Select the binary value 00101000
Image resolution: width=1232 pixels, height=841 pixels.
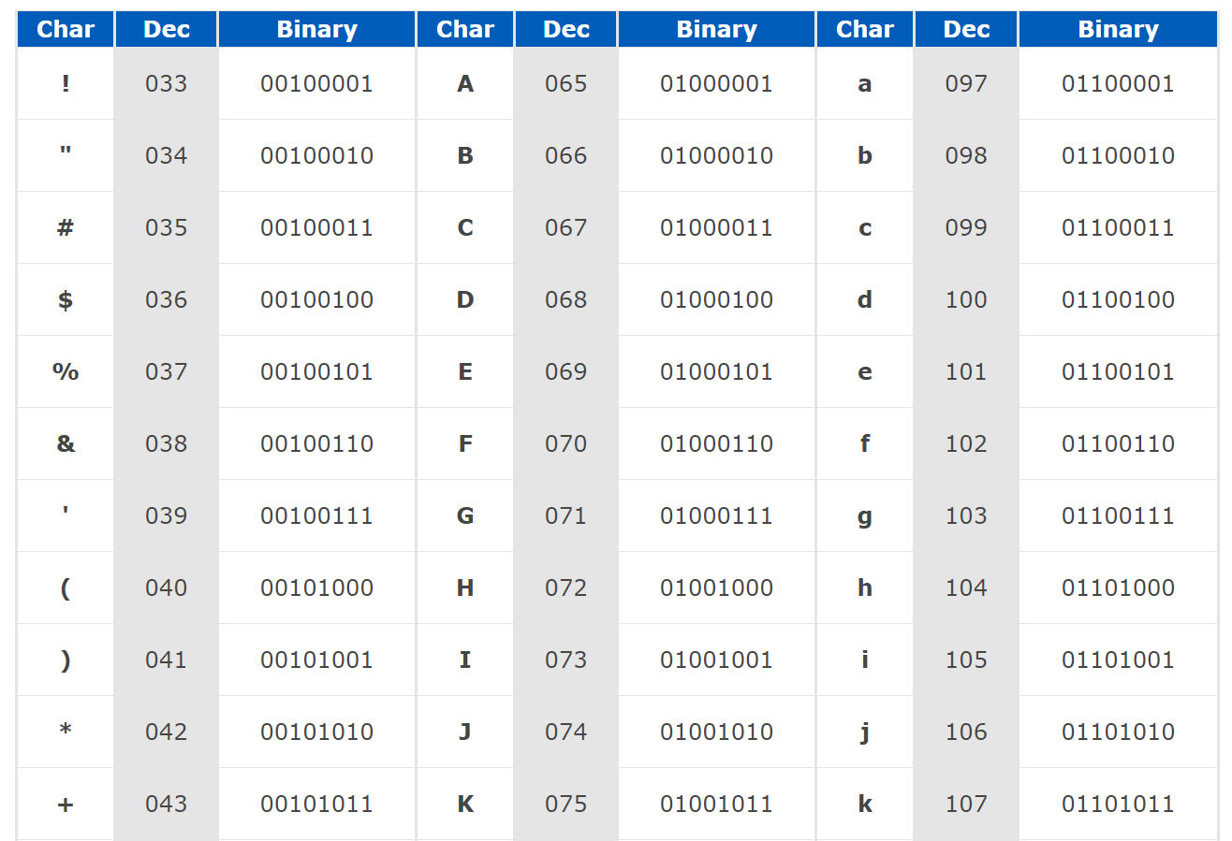(x=316, y=588)
